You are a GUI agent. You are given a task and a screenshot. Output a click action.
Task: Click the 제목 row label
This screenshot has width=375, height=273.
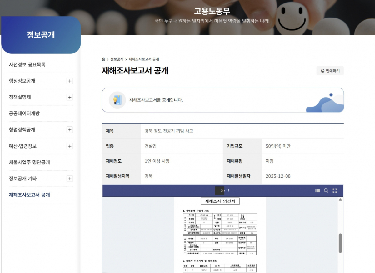(110, 131)
